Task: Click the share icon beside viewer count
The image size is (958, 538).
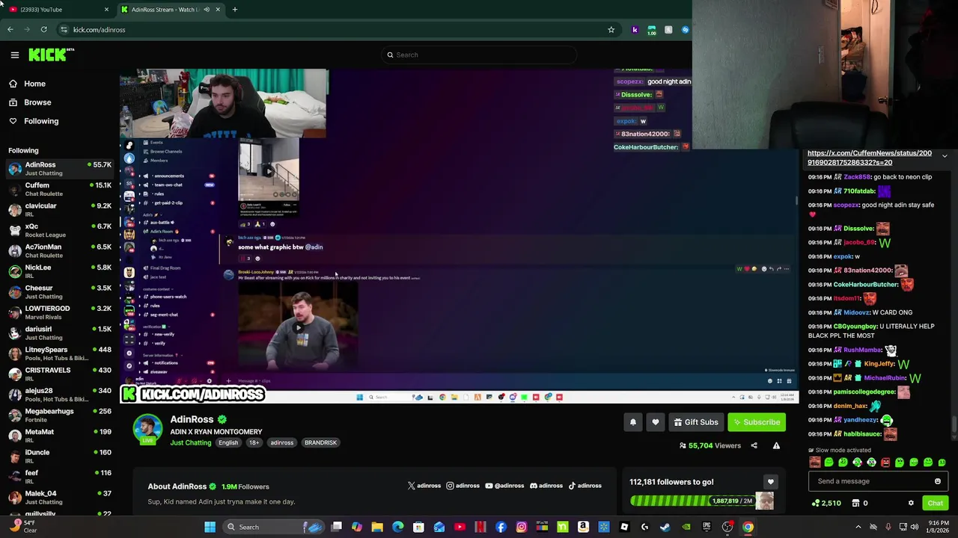Action: (x=754, y=445)
